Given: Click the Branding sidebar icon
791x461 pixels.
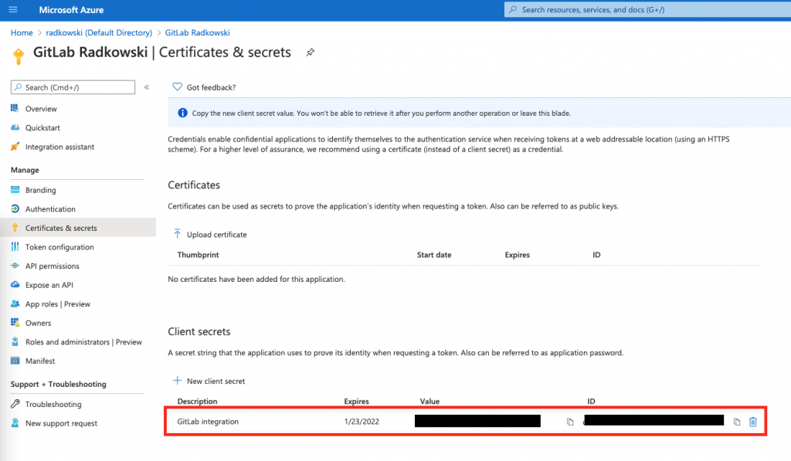Looking at the screenshot, I should (15, 190).
